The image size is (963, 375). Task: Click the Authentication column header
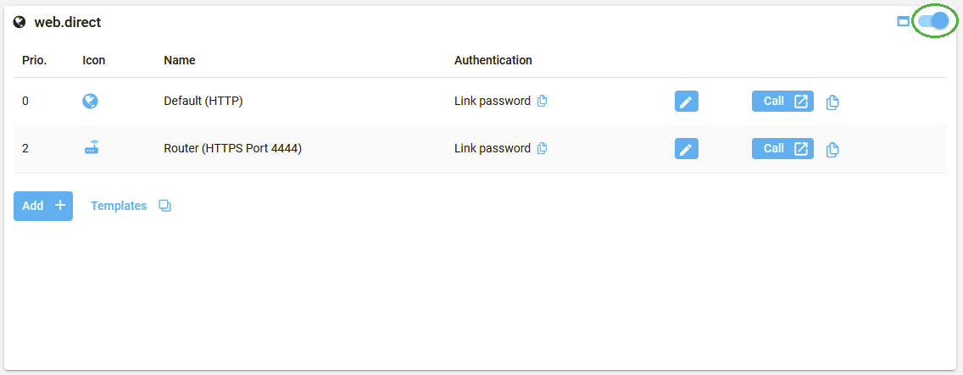[x=493, y=60]
